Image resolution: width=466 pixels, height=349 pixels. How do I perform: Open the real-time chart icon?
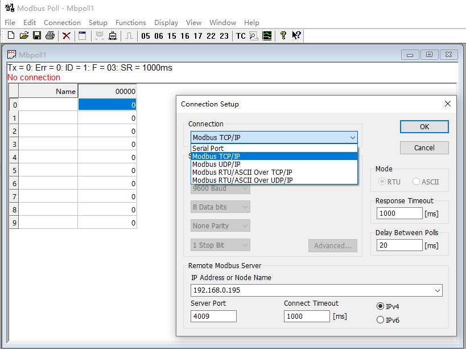pyautogui.click(x=267, y=36)
